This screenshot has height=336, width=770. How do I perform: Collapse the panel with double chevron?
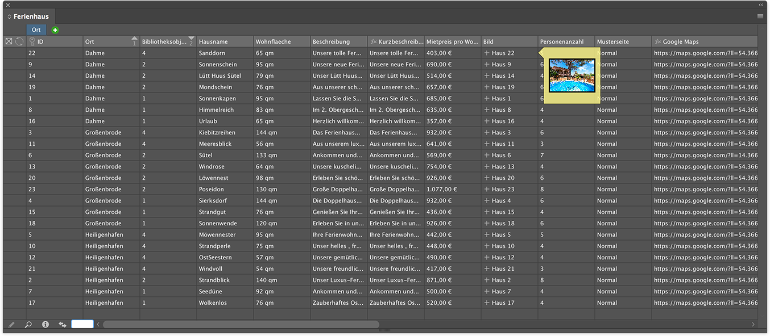pyautogui.click(x=760, y=5)
